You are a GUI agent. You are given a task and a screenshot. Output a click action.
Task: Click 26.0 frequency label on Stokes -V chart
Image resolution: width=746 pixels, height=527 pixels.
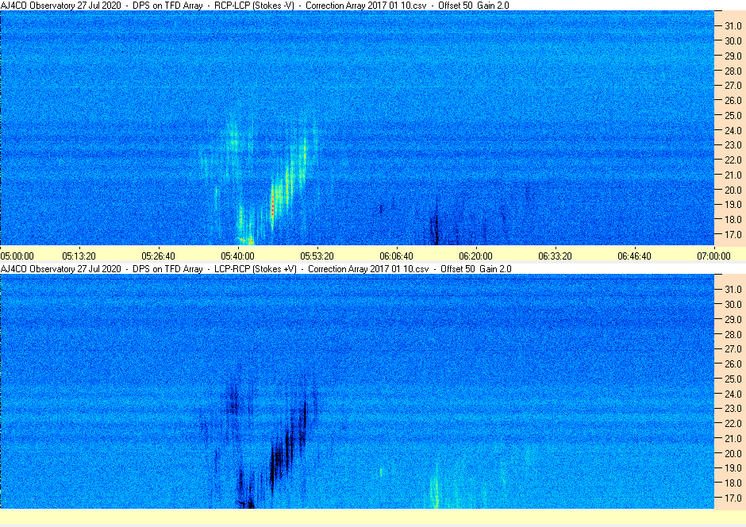pos(733,100)
